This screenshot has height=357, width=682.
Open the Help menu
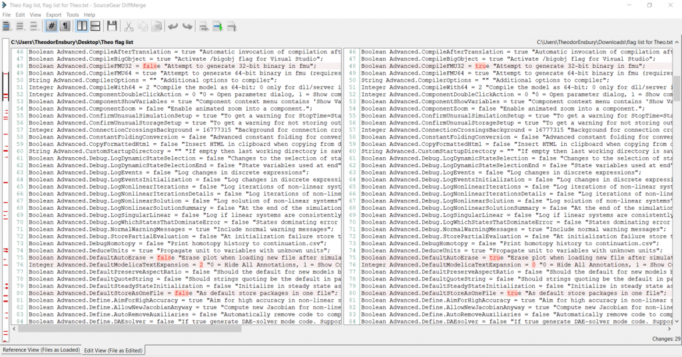(89, 15)
